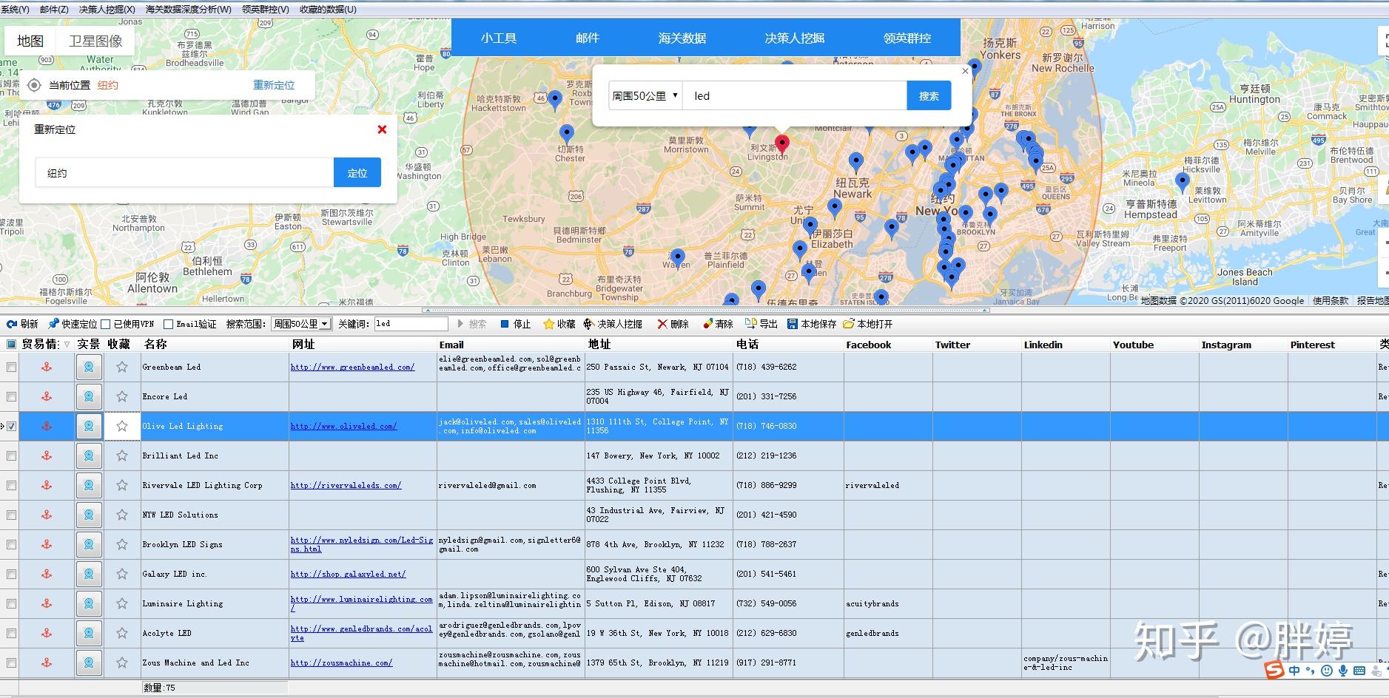Click the 删除 red X icon
Viewport: 1389px width, 698px height.
(x=662, y=324)
